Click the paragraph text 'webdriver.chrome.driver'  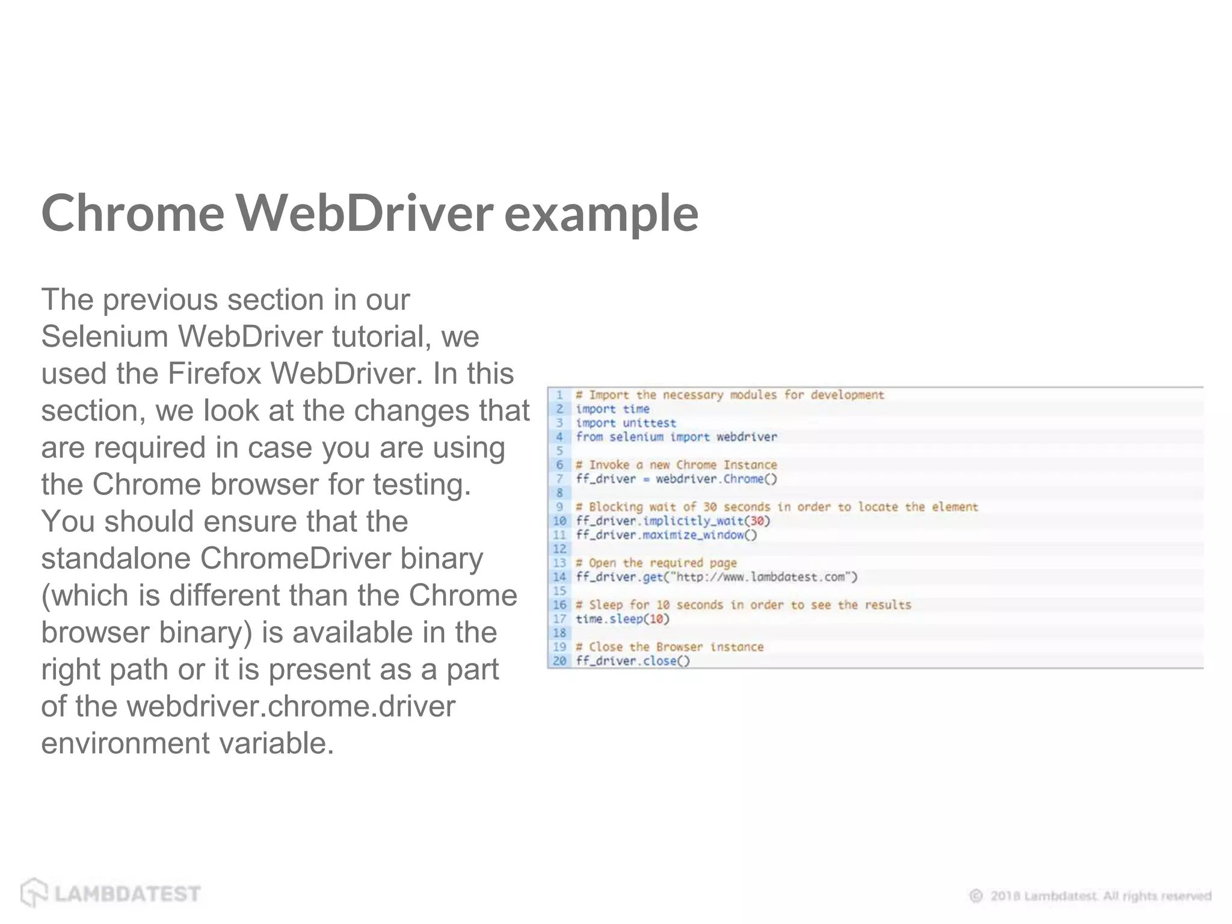point(291,706)
